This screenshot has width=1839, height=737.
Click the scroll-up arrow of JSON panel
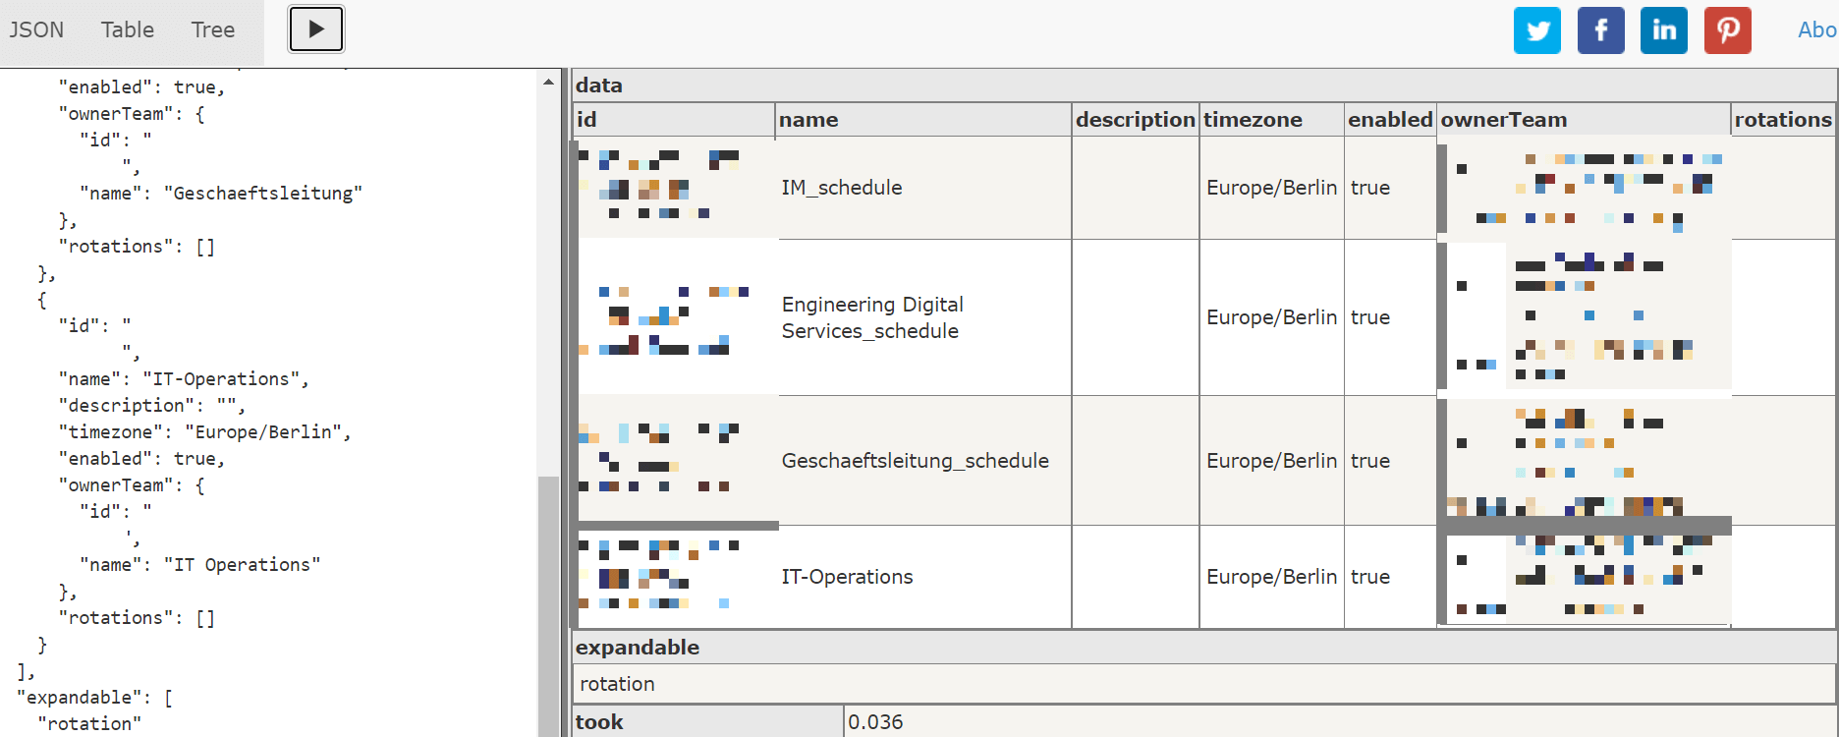tap(548, 82)
